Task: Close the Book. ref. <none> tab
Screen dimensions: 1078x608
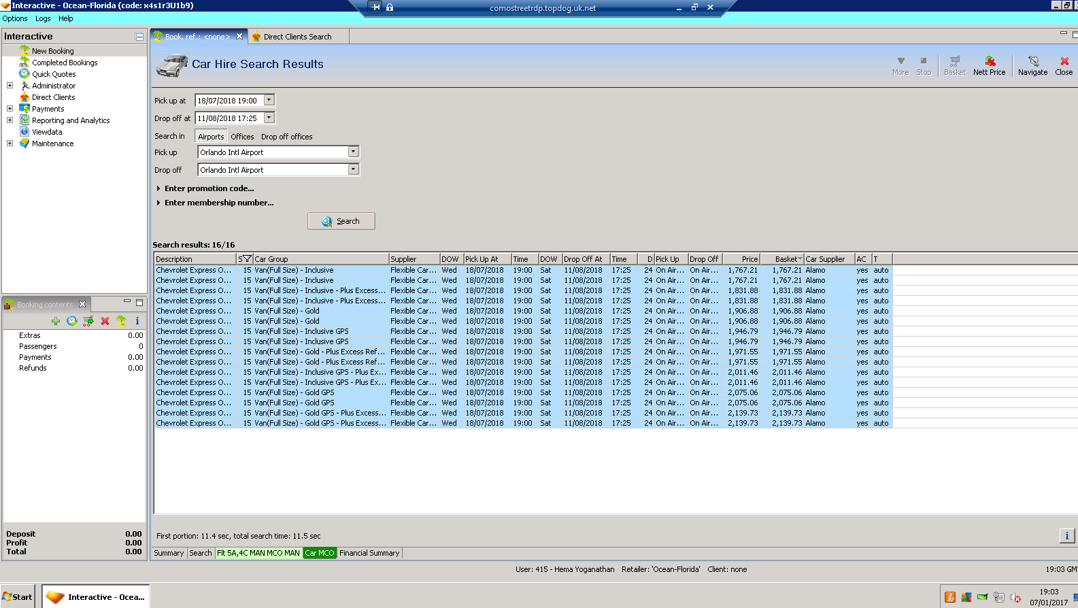Action: (x=239, y=37)
